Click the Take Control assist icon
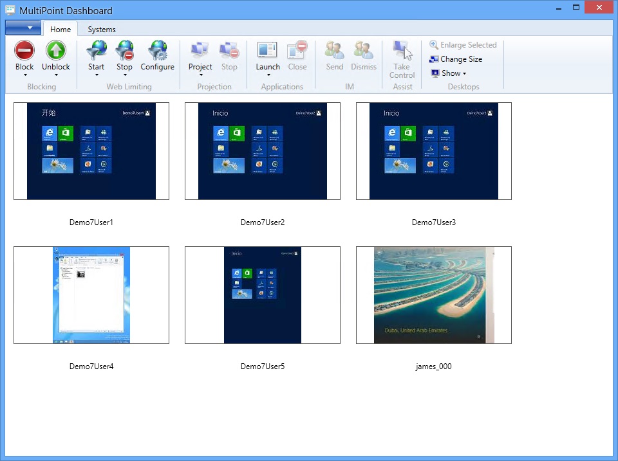 [402, 50]
